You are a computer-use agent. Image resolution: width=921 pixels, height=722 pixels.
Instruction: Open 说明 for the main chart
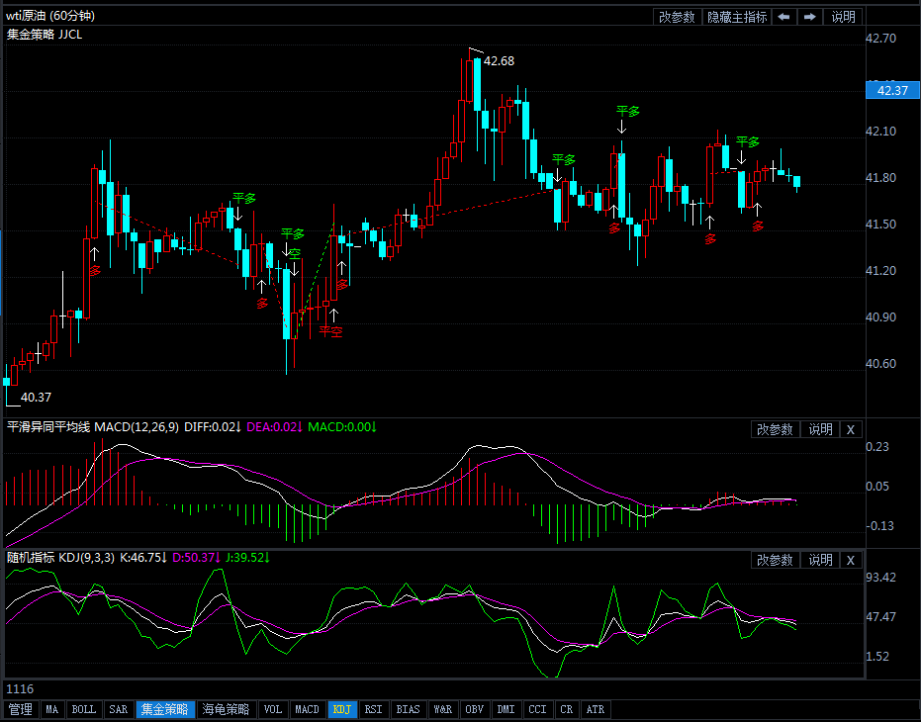coord(843,17)
